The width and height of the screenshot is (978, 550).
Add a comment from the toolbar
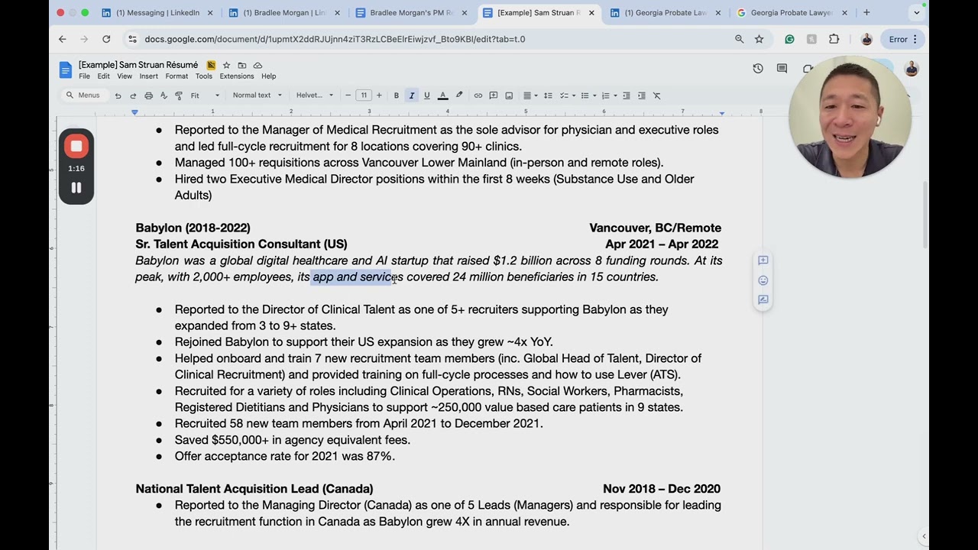coord(494,95)
